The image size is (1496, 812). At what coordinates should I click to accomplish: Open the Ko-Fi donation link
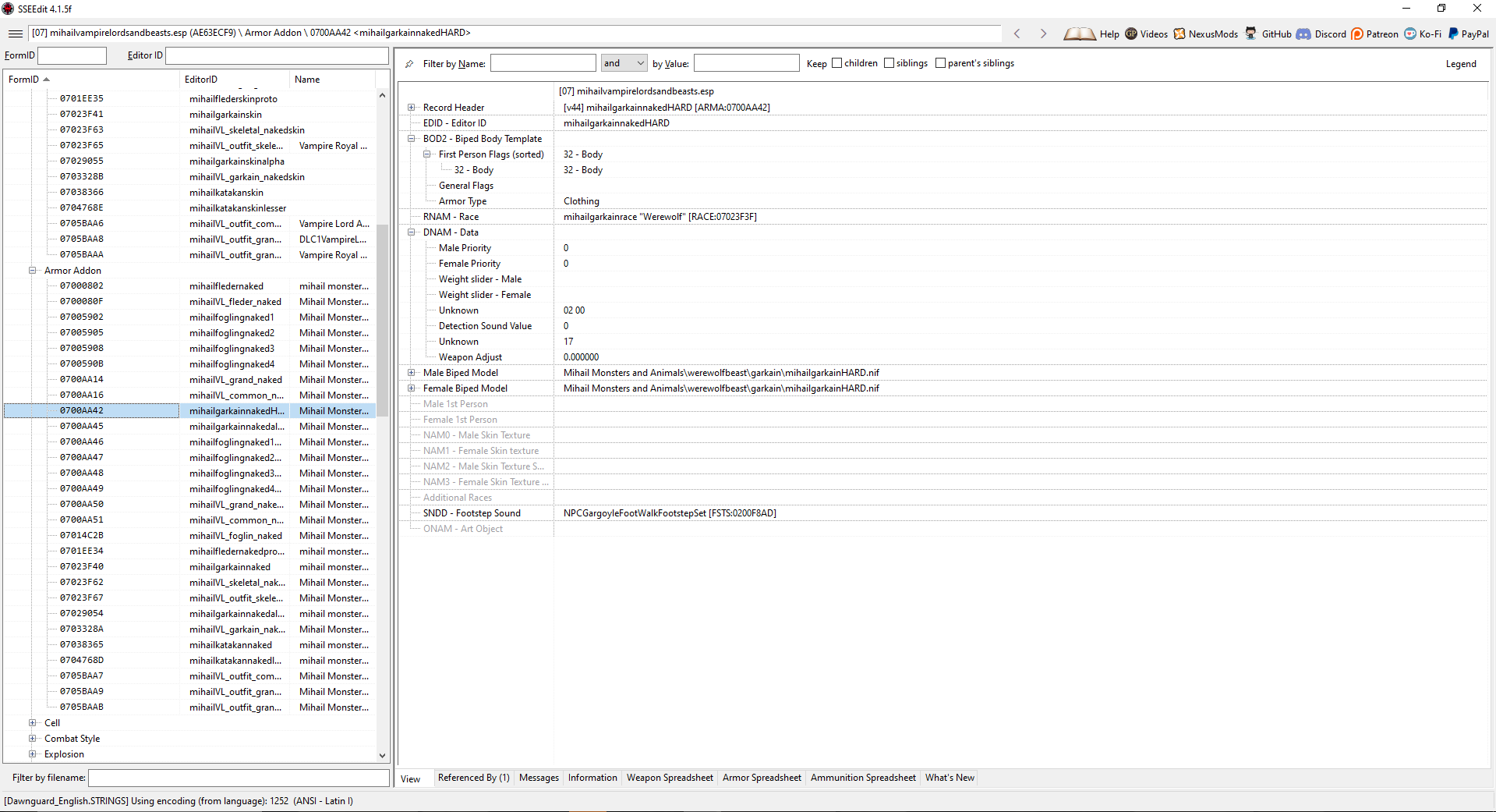[x=1421, y=34]
